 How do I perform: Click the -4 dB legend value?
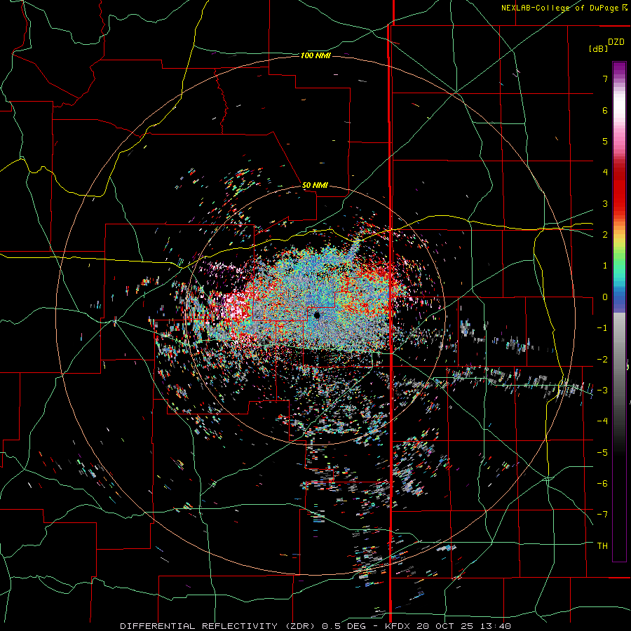pos(602,421)
